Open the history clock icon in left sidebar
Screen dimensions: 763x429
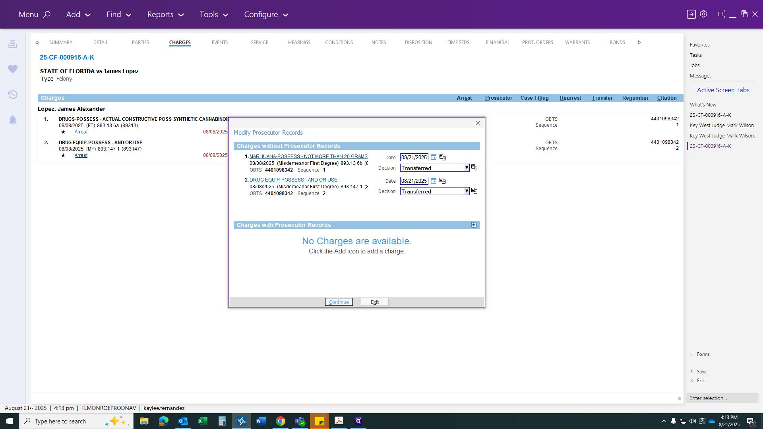point(13,95)
